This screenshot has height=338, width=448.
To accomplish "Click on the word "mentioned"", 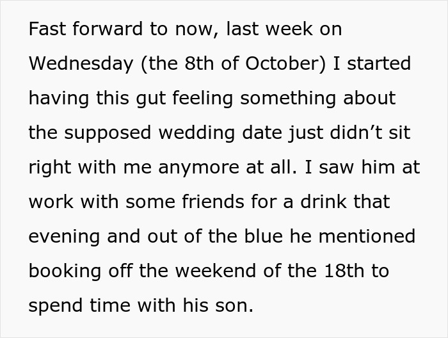I will (367, 236).
